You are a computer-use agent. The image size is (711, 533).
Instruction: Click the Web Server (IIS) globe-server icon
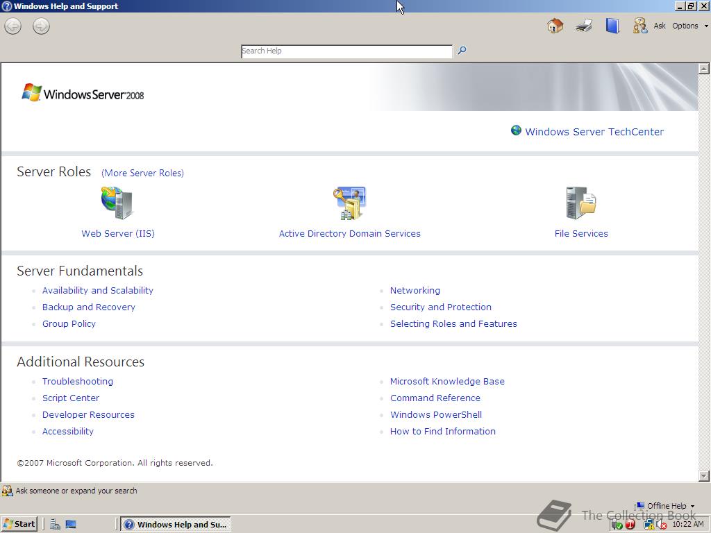pyautogui.click(x=117, y=203)
